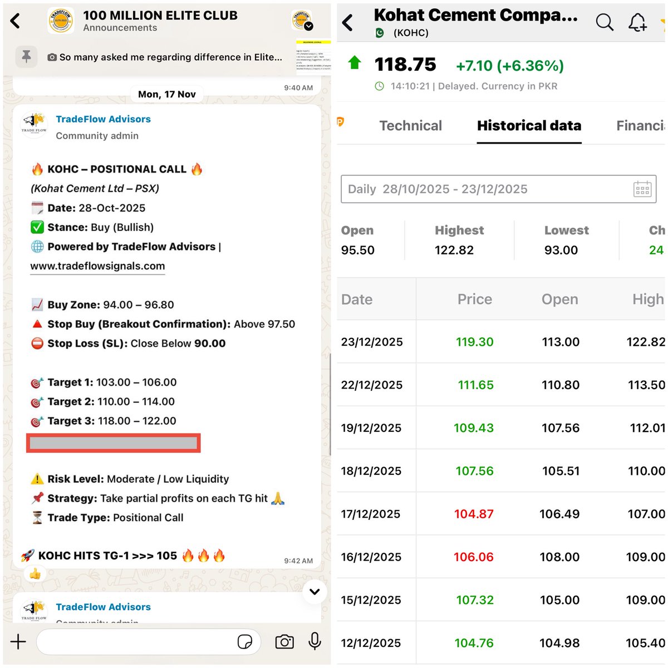This screenshot has width=668, height=668.
Task: Open the community icon at chat header right
Action: click(302, 21)
